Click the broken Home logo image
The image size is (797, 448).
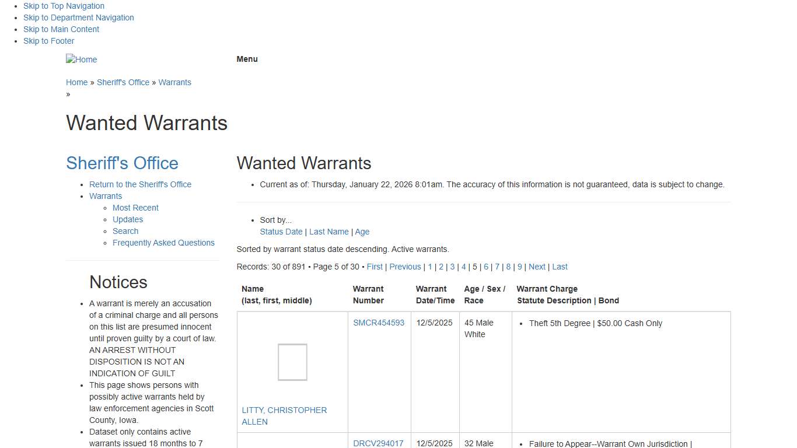(81, 59)
